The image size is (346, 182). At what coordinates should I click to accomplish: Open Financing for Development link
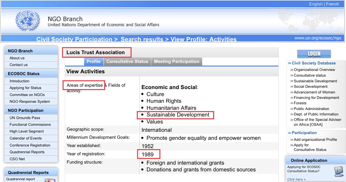click(x=316, y=98)
